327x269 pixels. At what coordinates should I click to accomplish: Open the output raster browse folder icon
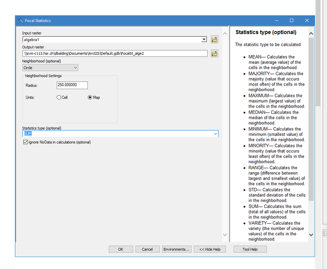214,54
